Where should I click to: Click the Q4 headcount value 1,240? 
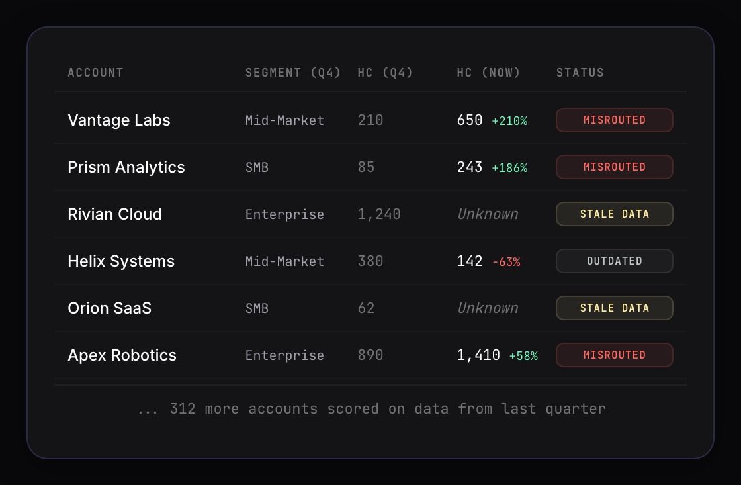(379, 214)
